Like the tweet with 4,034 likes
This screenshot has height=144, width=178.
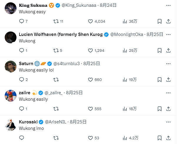tap(91, 21)
